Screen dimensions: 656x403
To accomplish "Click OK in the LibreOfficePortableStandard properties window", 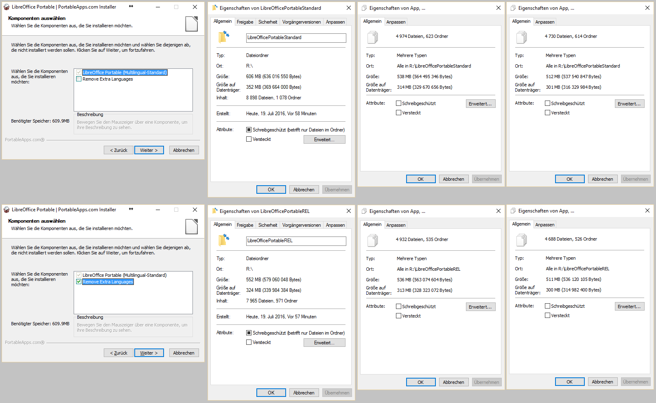I will pyautogui.click(x=271, y=190).
